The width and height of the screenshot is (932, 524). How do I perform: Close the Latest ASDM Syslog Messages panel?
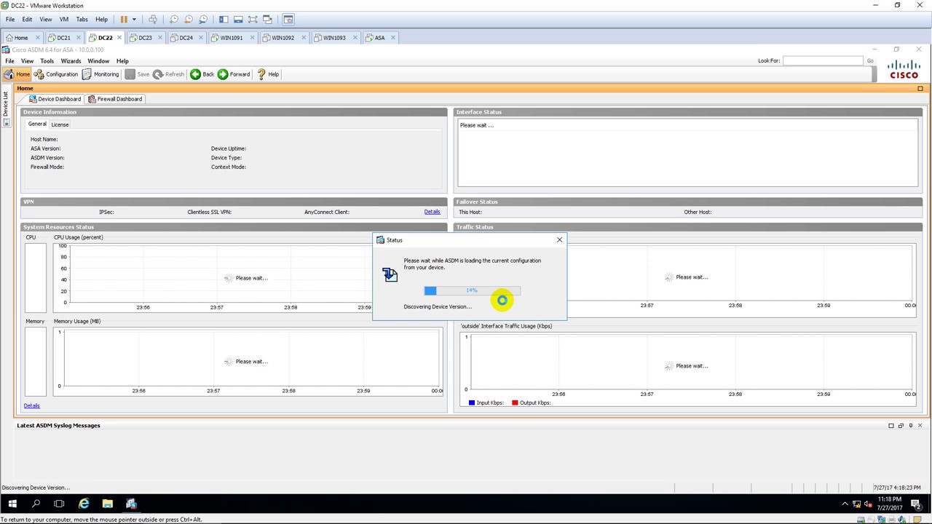(x=920, y=426)
